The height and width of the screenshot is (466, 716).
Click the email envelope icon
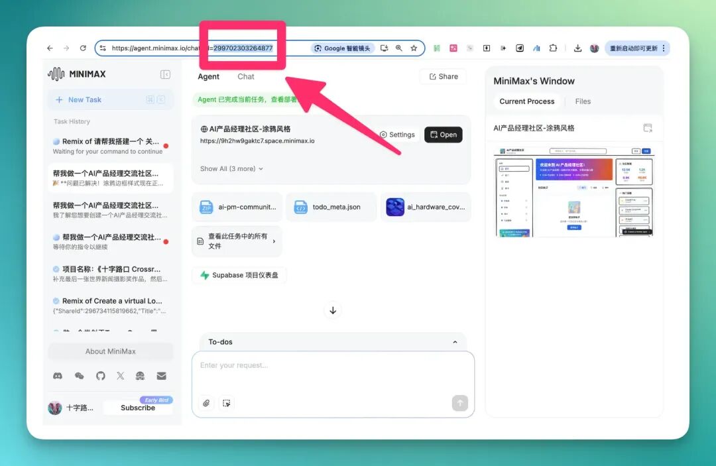(161, 376)
